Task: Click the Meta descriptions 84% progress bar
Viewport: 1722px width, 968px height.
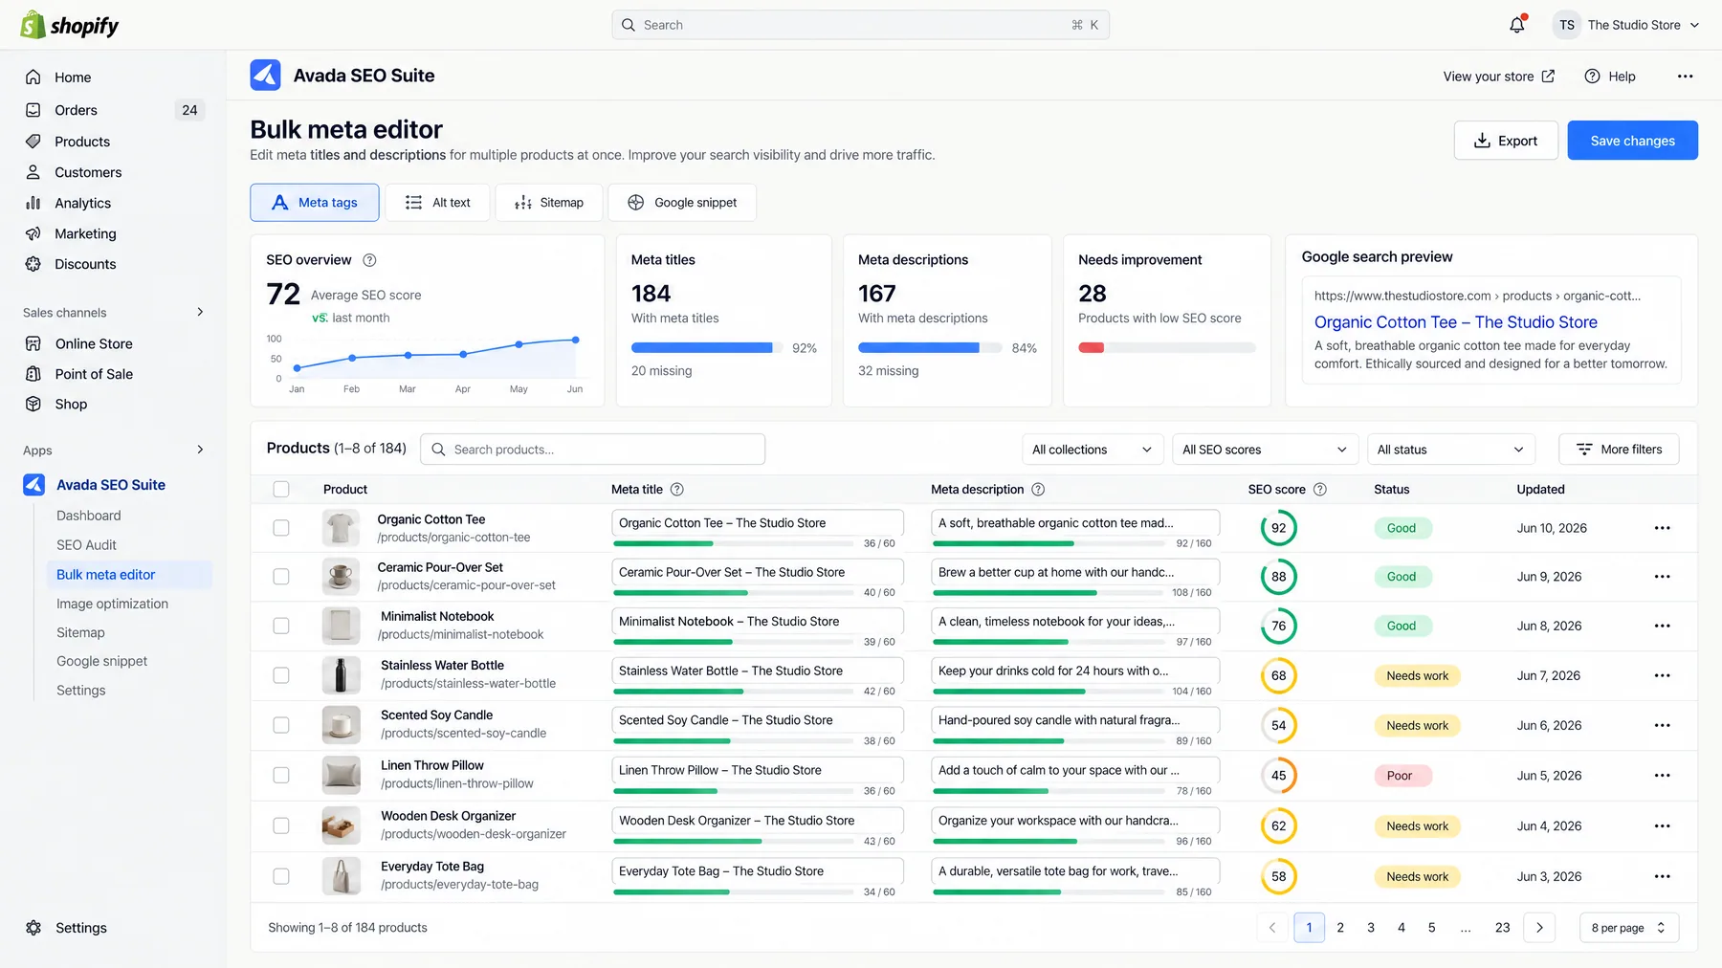Action: tap(930, 348)
